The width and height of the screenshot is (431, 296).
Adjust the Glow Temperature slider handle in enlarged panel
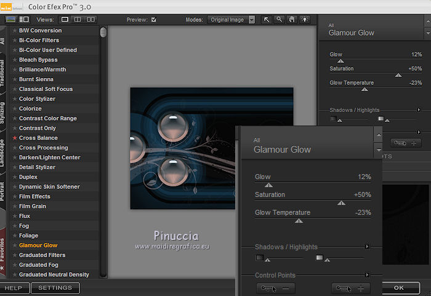299,221
